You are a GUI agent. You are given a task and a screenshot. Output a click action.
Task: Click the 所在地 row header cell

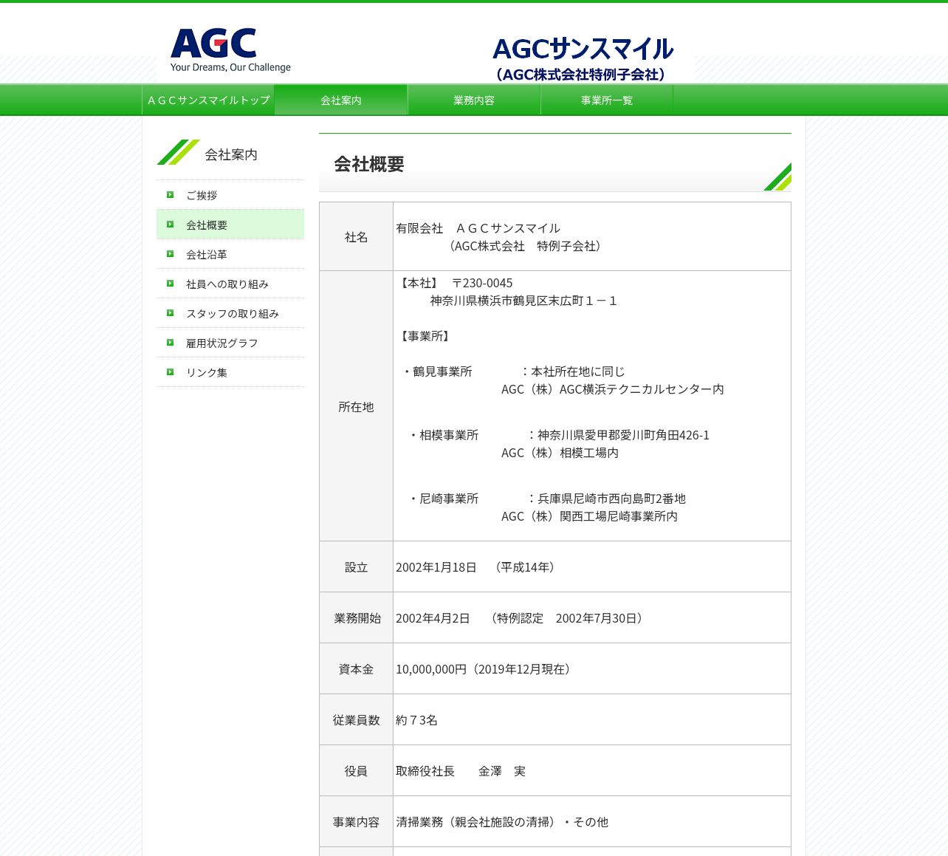point(356,406)
